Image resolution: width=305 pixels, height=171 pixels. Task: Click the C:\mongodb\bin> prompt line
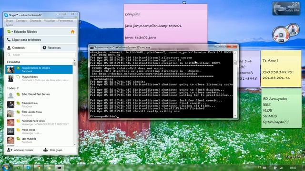pyautogui.click(x=104, y=116)
